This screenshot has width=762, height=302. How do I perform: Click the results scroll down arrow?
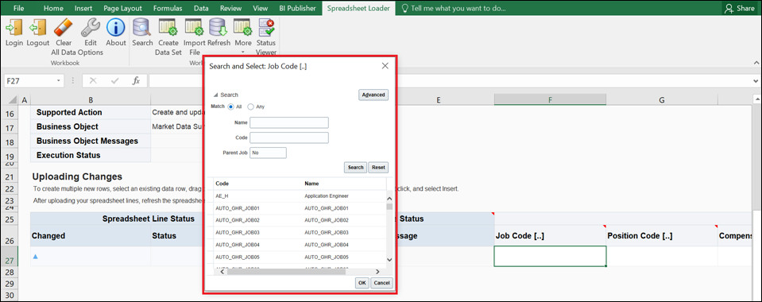pos(389,260)
